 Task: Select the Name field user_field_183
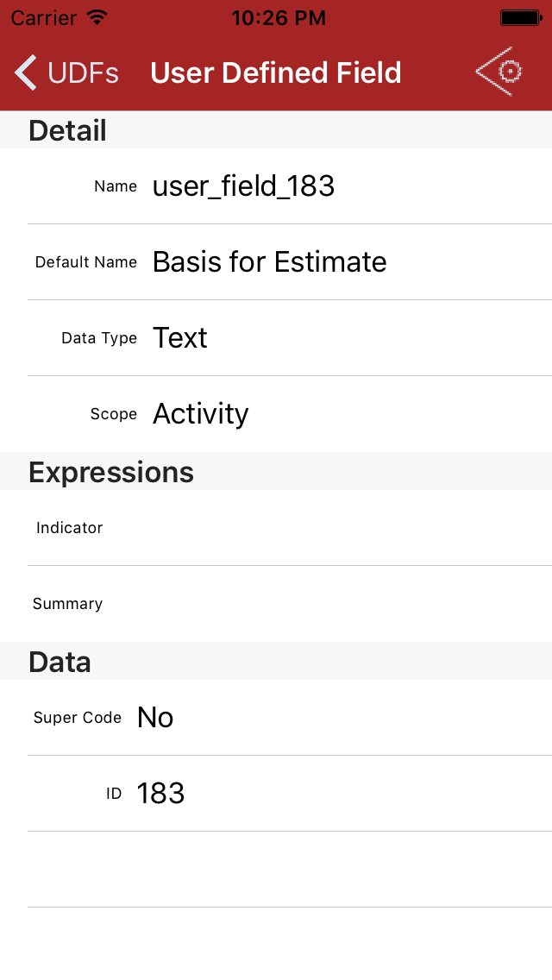click(x=243, y=186)
